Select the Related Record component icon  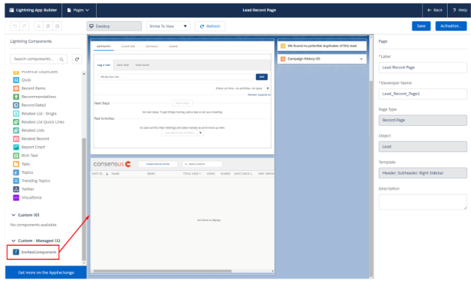(x=16, y=139)
